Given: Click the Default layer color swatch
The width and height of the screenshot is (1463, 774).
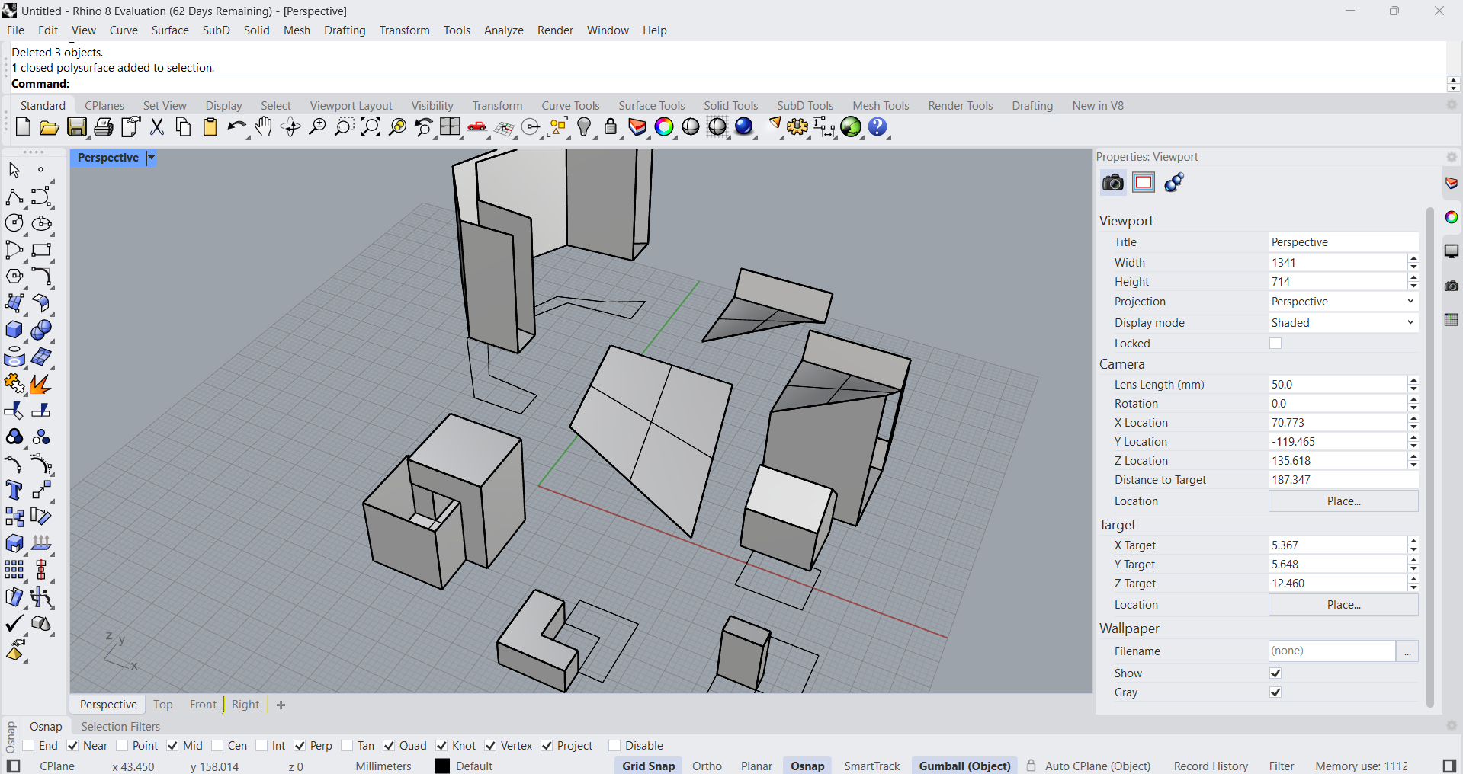Looking at the screenshot, I should pyautogui.click(x=442, y=766).
